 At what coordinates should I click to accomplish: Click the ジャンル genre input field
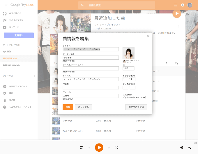(x=91, y=96)
